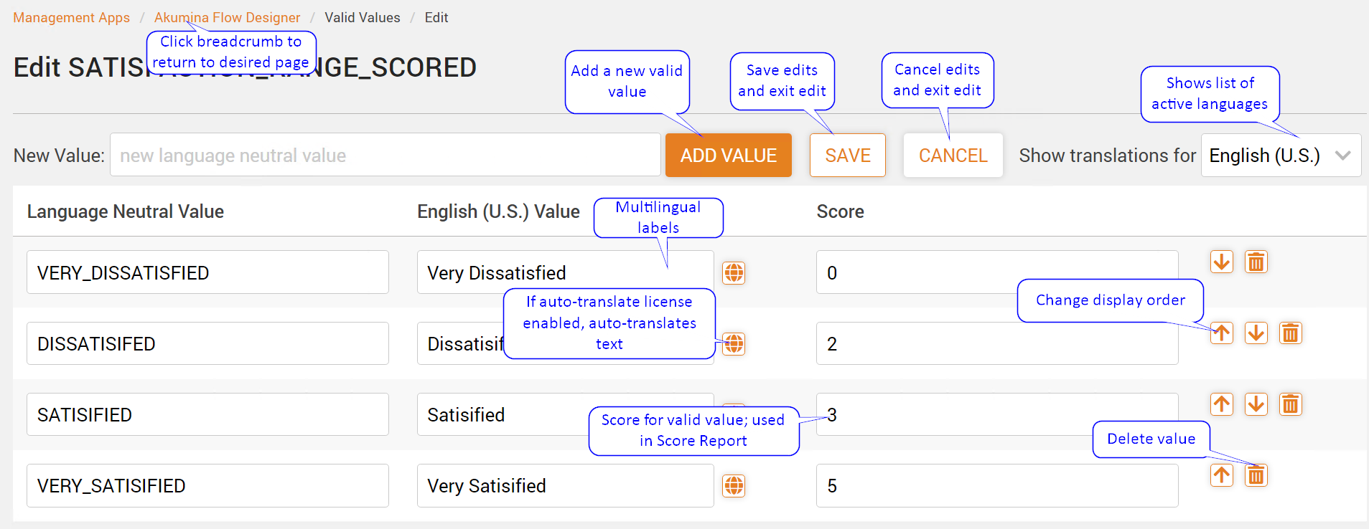Edit the Very Satisified English value field
This screenshot has height=529, width=1369.
point(566,485)
